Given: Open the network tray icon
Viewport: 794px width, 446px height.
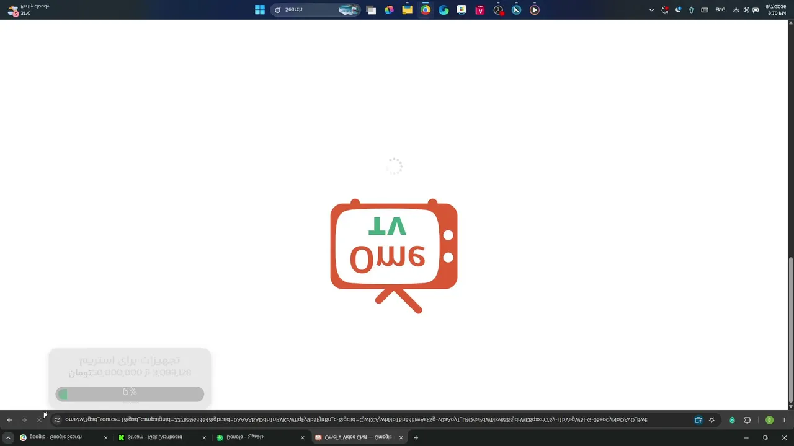Looking at the screenshot, I should click(x=736, y=10).
